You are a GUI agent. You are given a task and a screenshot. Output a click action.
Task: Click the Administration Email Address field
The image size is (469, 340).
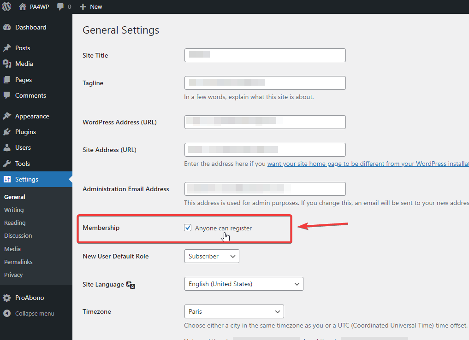click(x=265, y=189)
